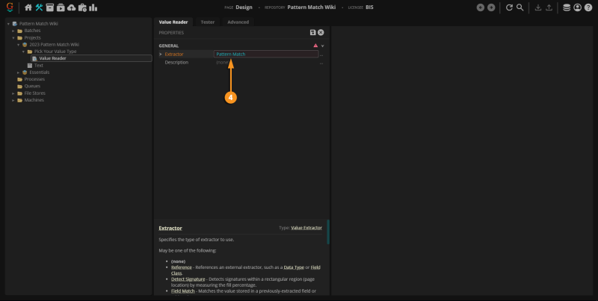Collapse the General section chevron
598x301 pixels.
click(323, 46)
